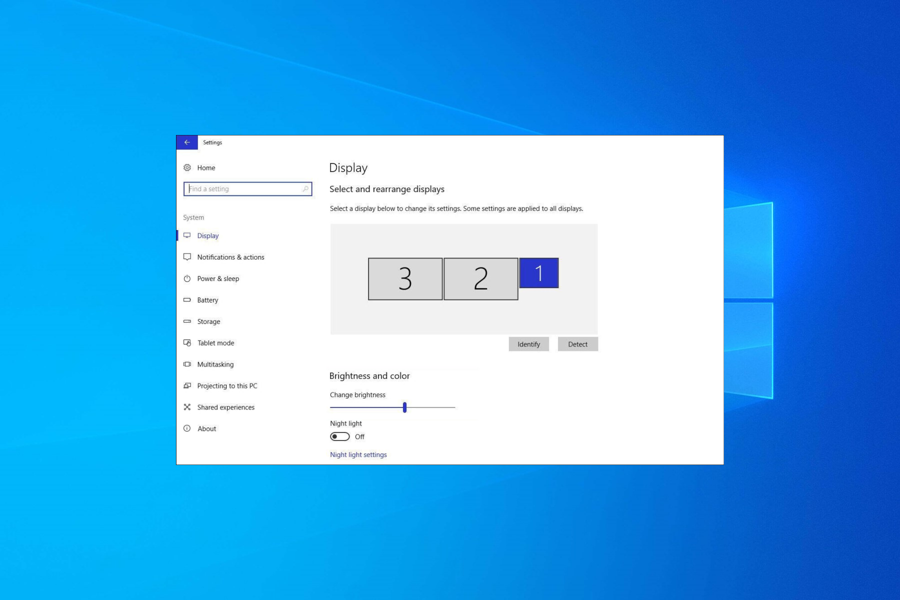Select Display in the System list
Image resolution: width=900 pixels, height=600 pixels.
tap(208, 236)
